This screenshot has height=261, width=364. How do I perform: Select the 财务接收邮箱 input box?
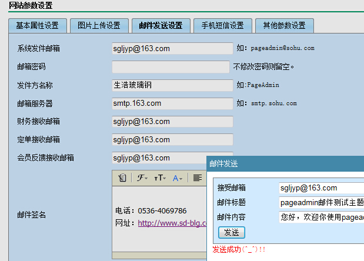[x=172, y=122]
